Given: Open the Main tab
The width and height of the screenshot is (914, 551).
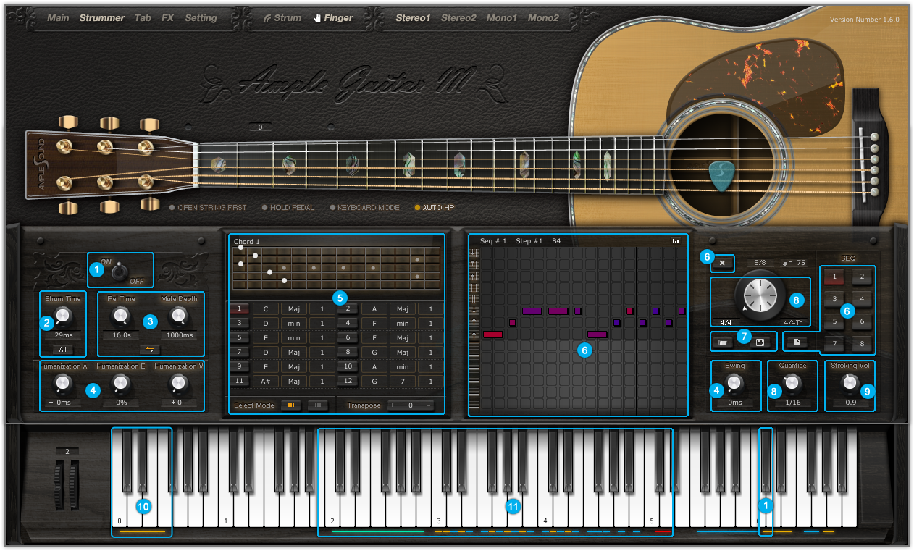Looking at the screenshot, I should [x=58, y=17].
